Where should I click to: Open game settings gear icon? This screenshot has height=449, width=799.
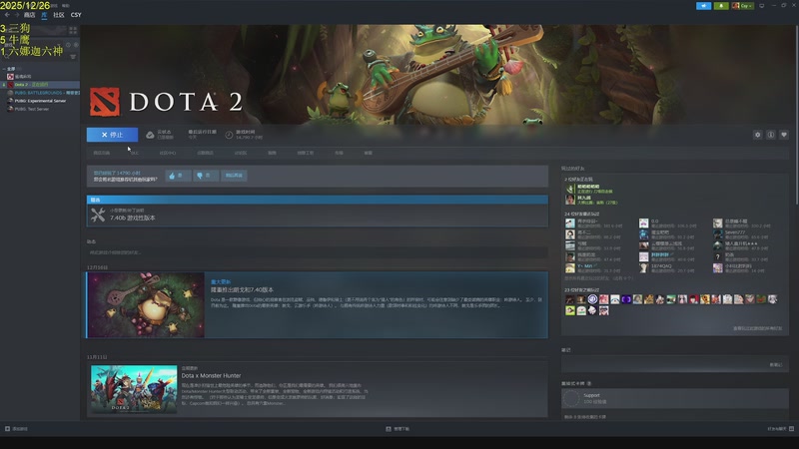[758, 135]
